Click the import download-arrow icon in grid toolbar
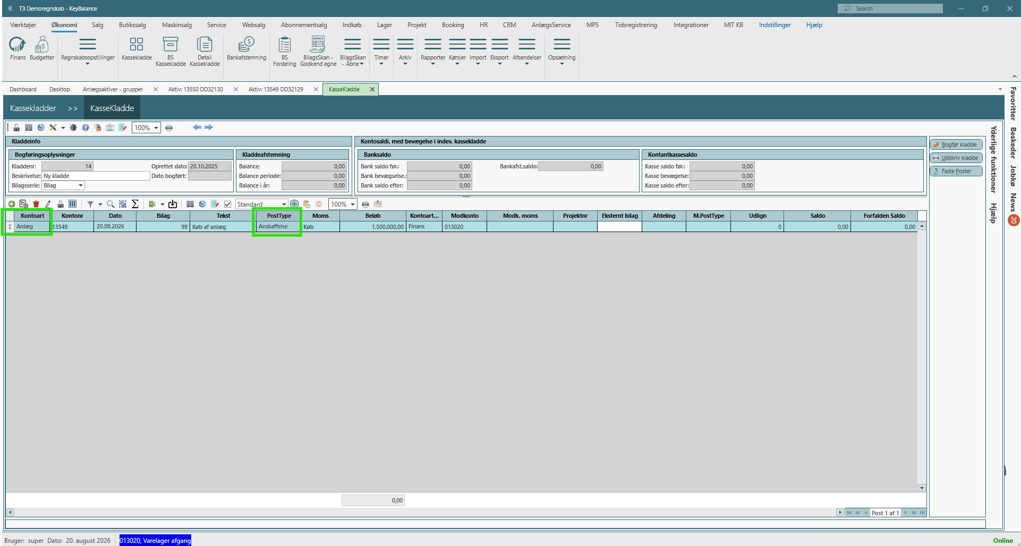Image resolution: width=1021 pixels, height=546 pixels. click(x=173, y=204)
